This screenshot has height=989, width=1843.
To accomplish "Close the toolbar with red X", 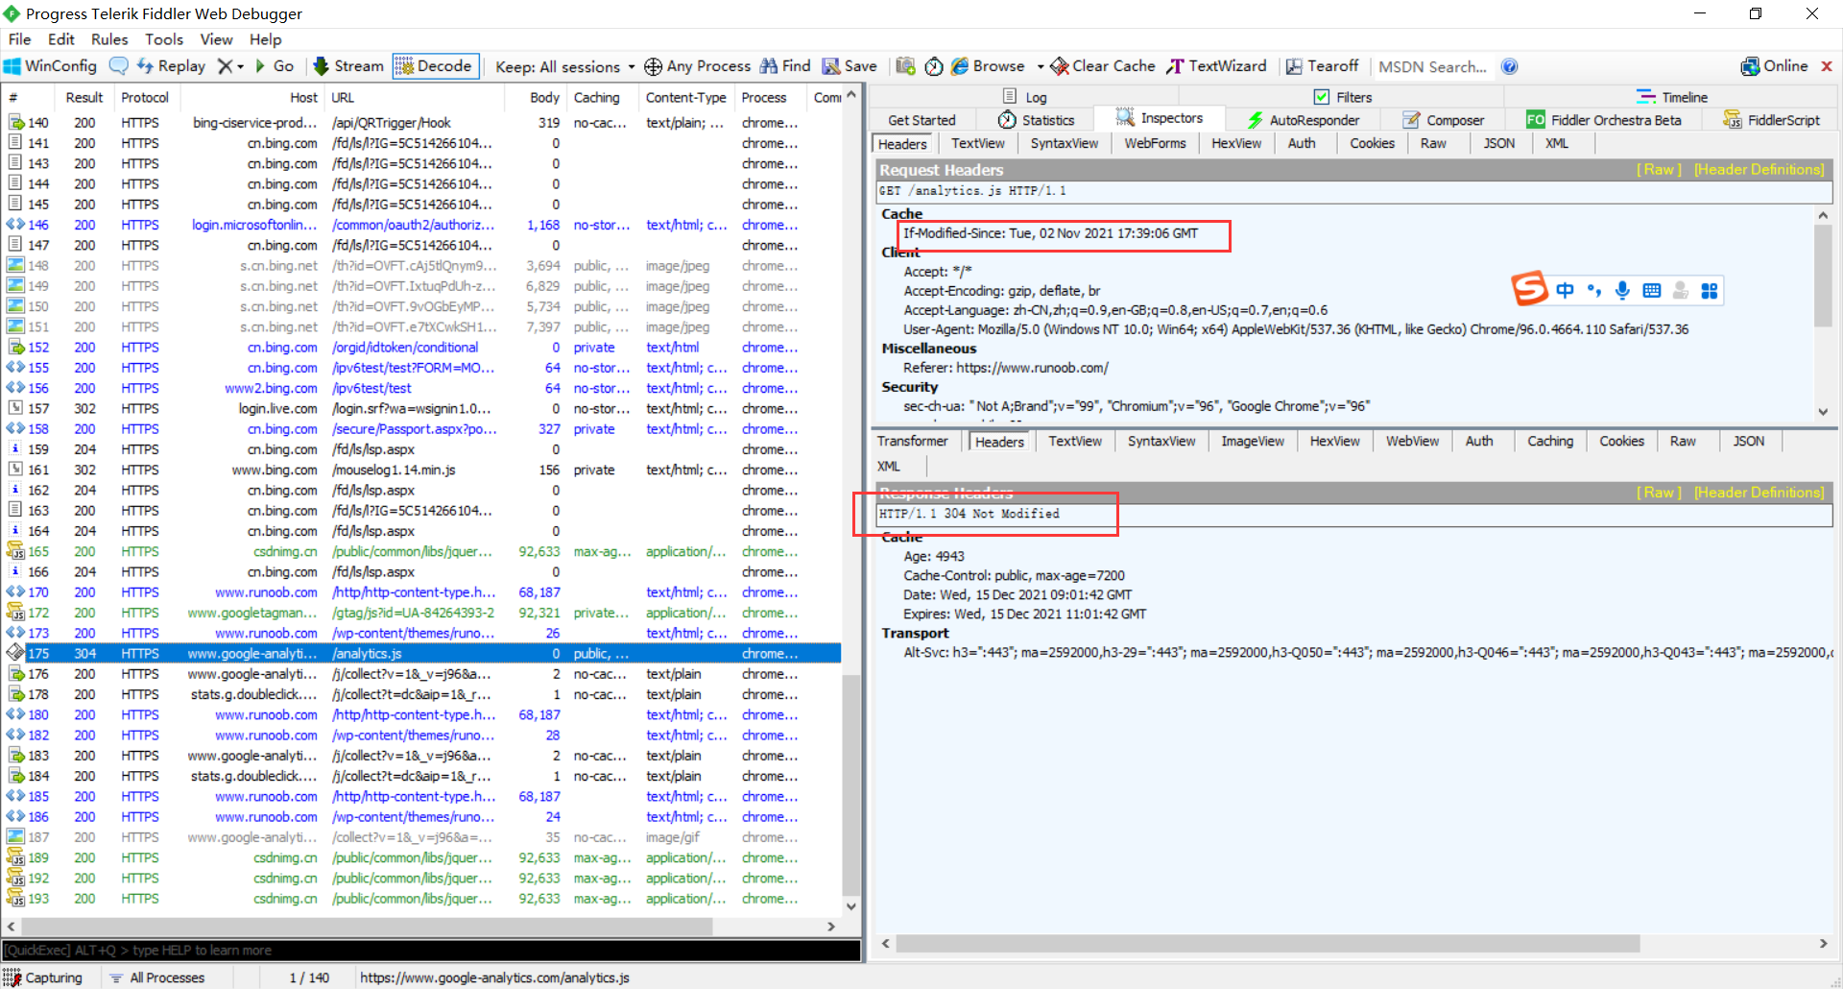I will point(1827,66).
